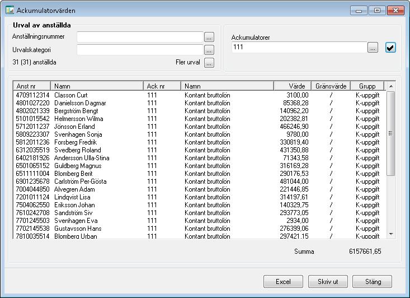
Task: Click into the Anställningsnummer input field
Action: click(140, 37)
